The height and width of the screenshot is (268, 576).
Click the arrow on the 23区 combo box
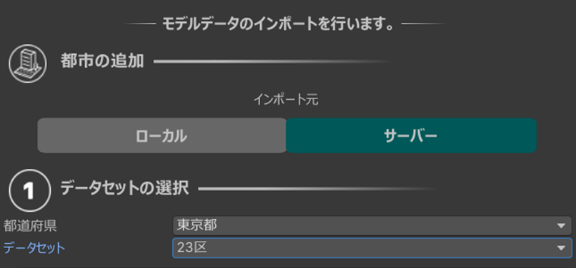[x=561, y=248]
